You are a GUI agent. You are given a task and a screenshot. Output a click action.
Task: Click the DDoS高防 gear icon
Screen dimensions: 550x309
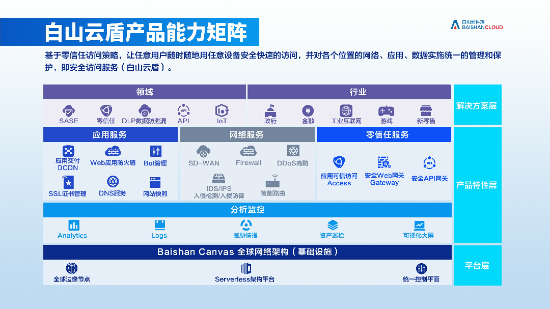click(293, 151)
